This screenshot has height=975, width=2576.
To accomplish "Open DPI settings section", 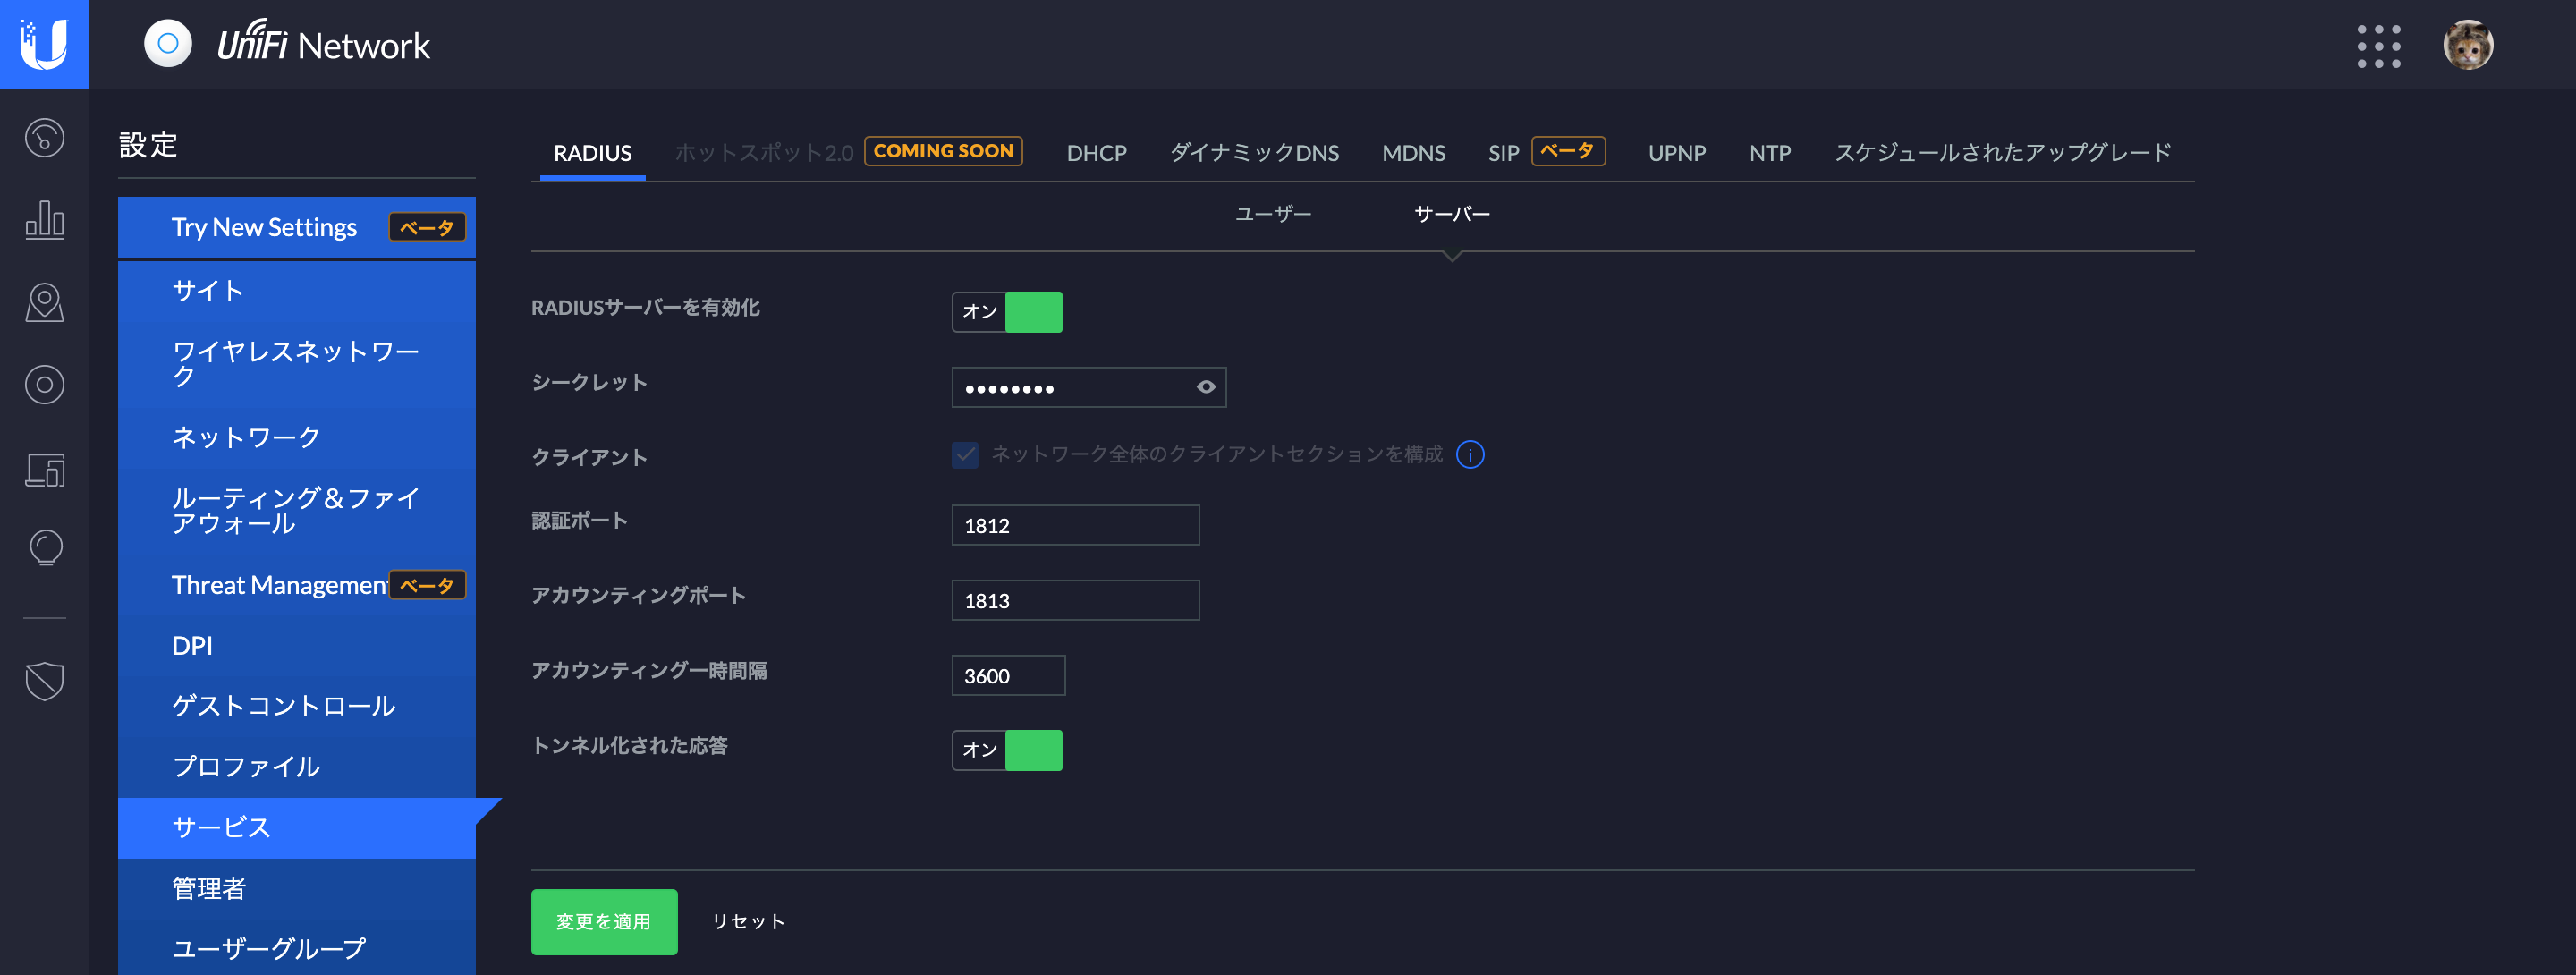I will [x=297, y=646].
